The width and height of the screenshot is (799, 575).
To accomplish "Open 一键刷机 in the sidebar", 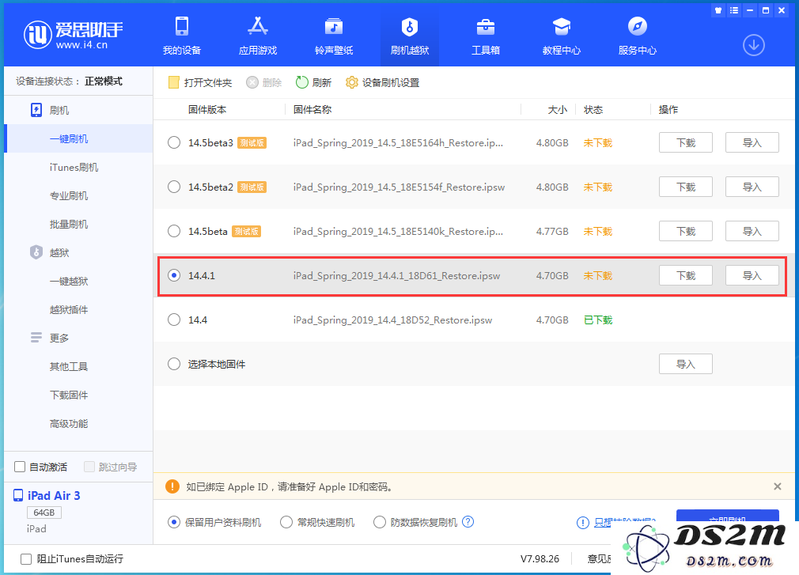I will click(78, 138).
